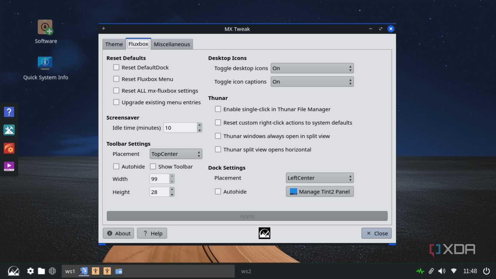Expand the dock Placement LeftCenter dropdown
Image resolution: width=496 pixels, height=279 pixels.
[320, 178]
